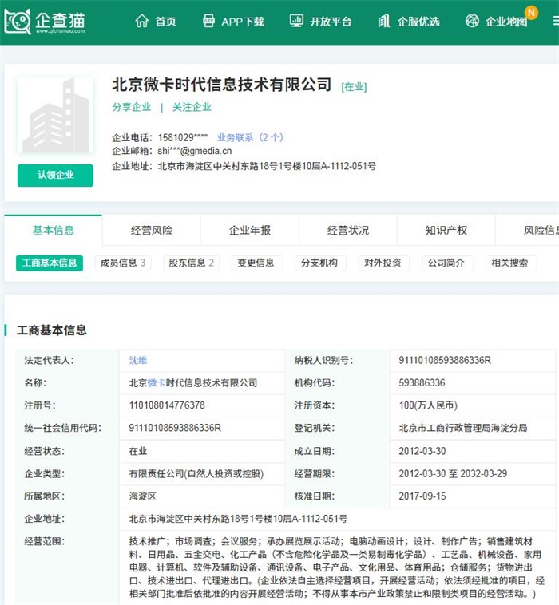Image resolution: width=559 pixels, height=605 pixels.
Task: Click the orange N badge icon
Action: [x=531, y=12]
